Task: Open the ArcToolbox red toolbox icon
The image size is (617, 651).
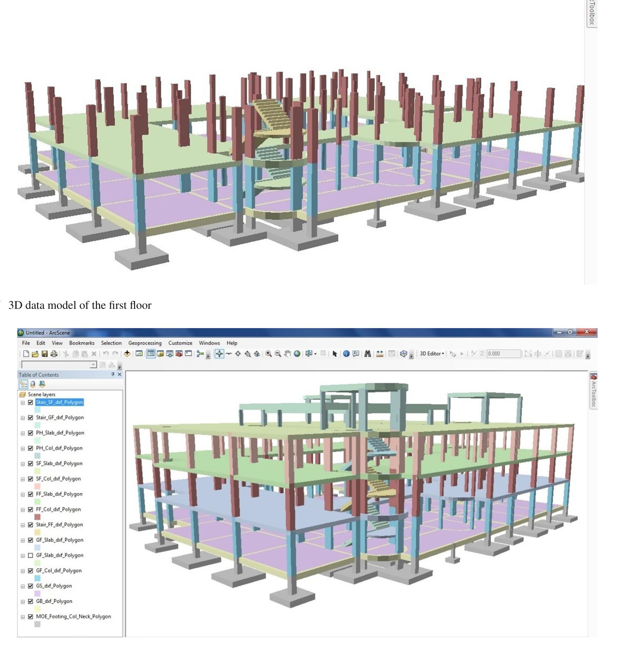Action: pyautogui.click(x=179, y=354)
